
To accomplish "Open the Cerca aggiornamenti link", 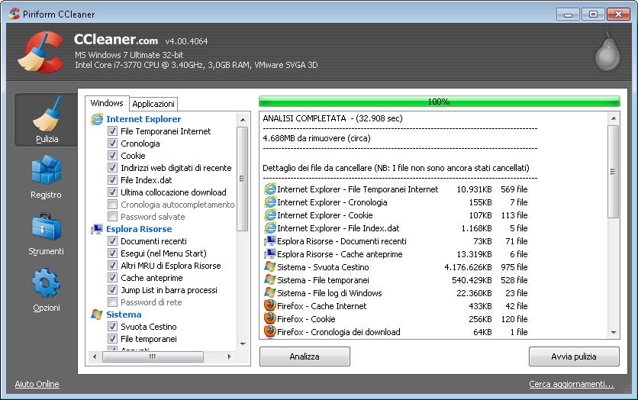I will [x=571, y=384].
